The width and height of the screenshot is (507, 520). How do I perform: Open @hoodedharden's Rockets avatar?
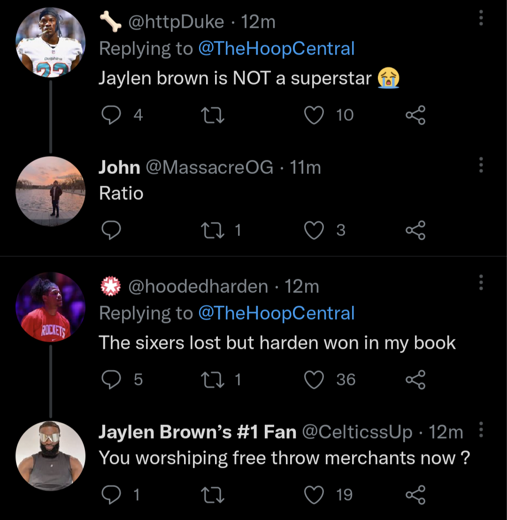[50, 307]
